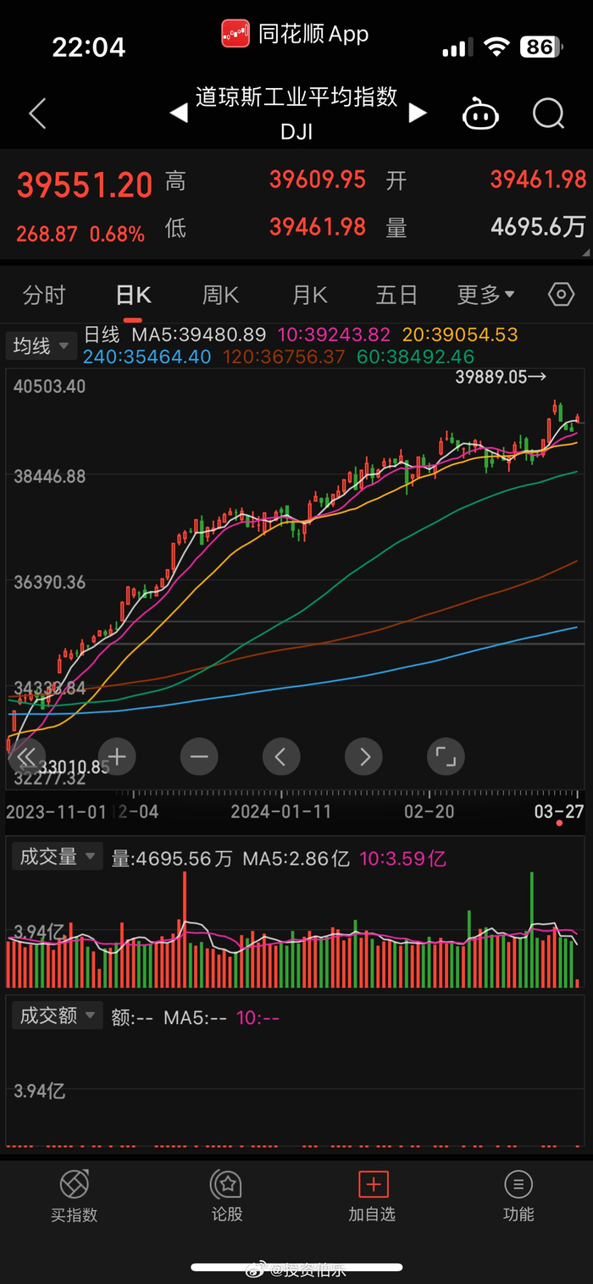The height and width of the screenshot is (1284, 593).
Task: Select the 分时 tab
Action: tap(44, 295)
